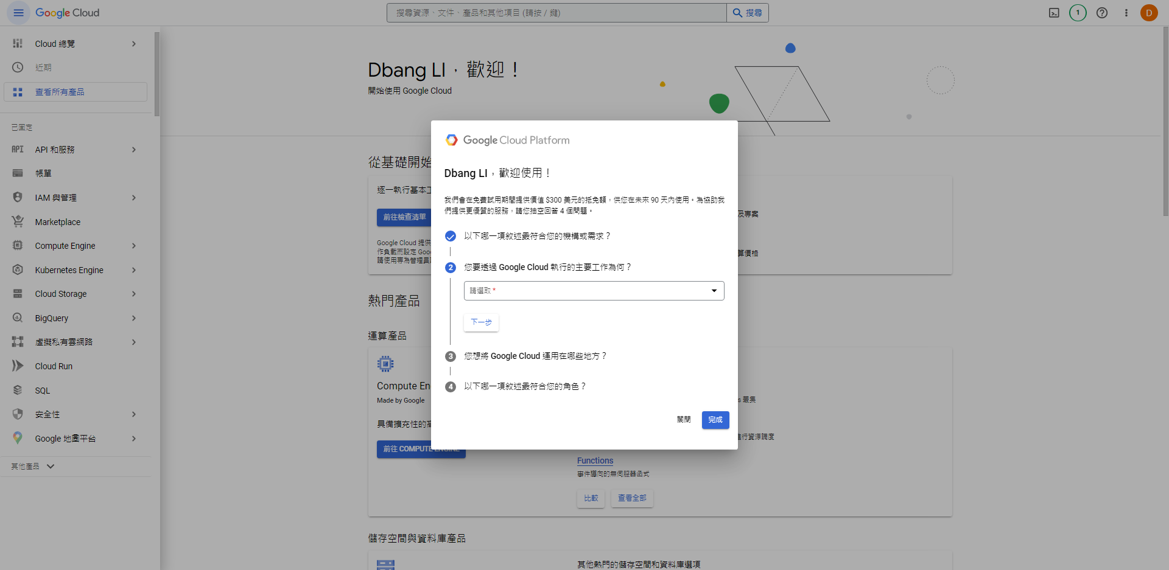
Task: Open the help question mark icon
Action: 1102,13
